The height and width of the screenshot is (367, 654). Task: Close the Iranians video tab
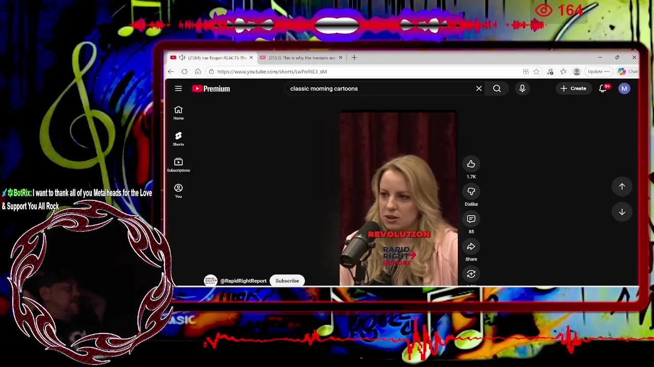pos(340,58)
